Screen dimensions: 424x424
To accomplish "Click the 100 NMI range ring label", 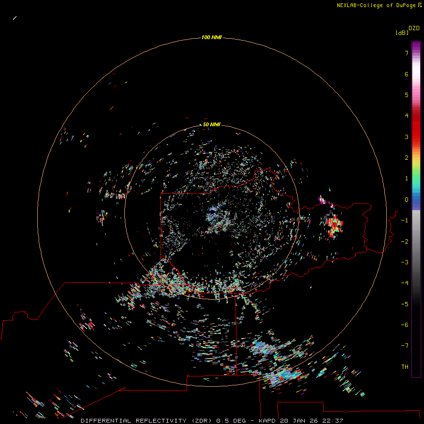I will point(212,37).
